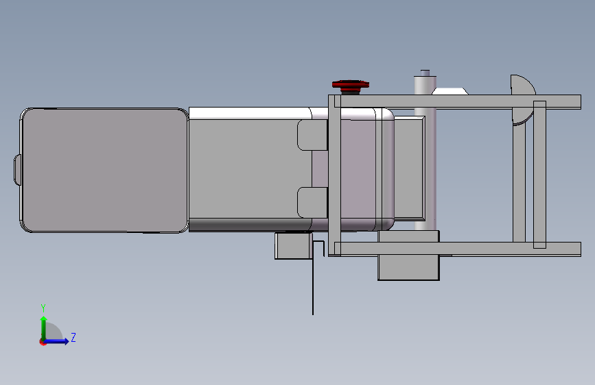This screenshot has height=385, width=595.
Task: Select the small tab on the rounded box's left edge
Action: point(17,170)
